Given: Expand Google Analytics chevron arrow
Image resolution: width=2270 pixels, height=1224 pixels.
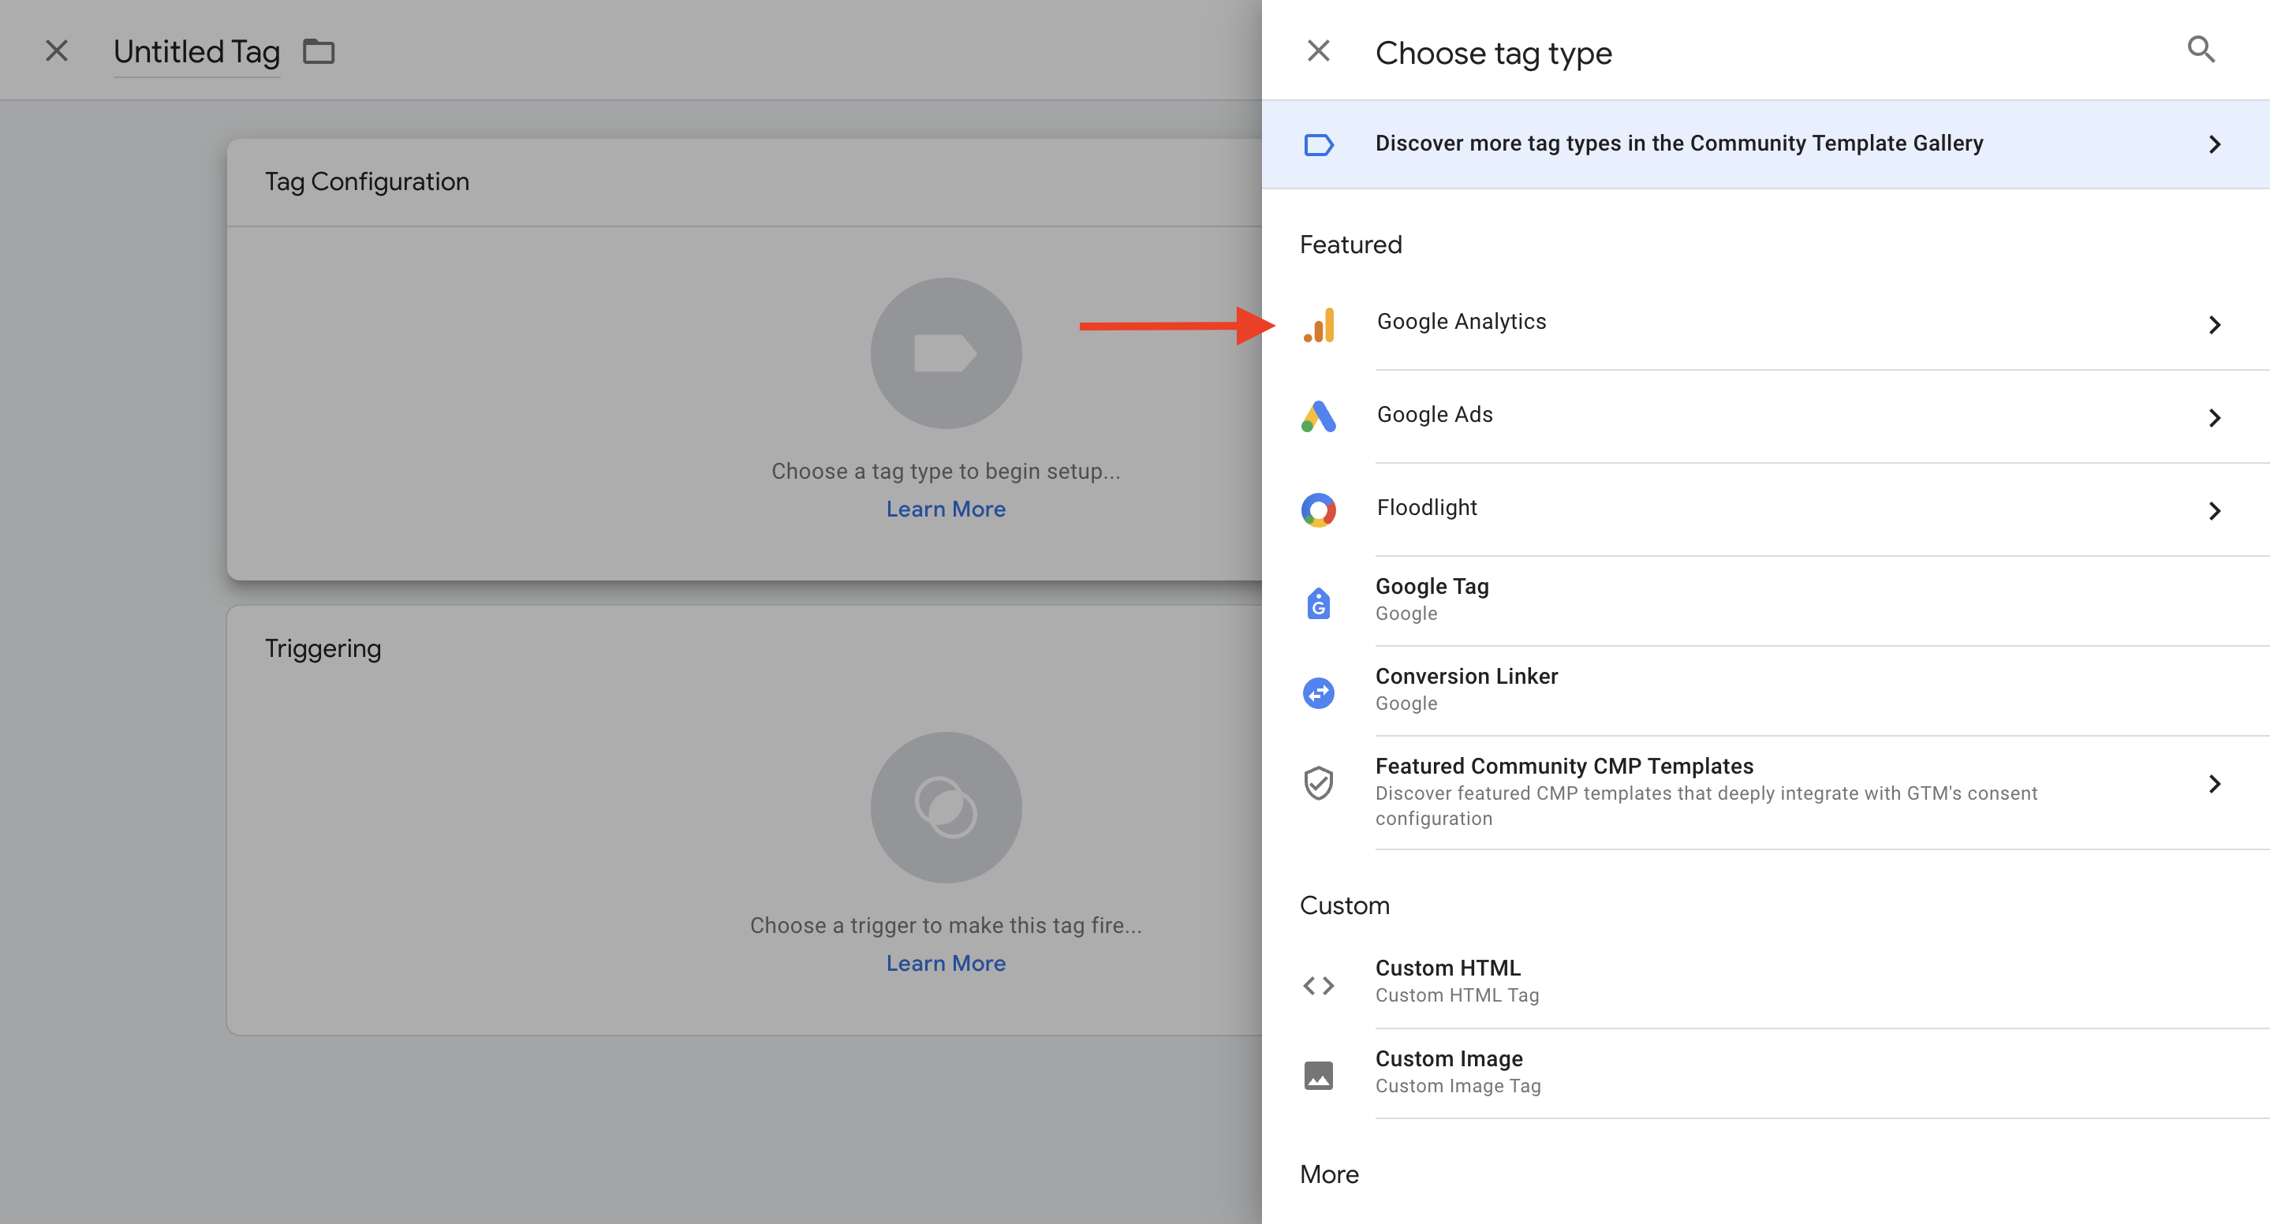Looking at the screenshot, I should (2213, 325).
